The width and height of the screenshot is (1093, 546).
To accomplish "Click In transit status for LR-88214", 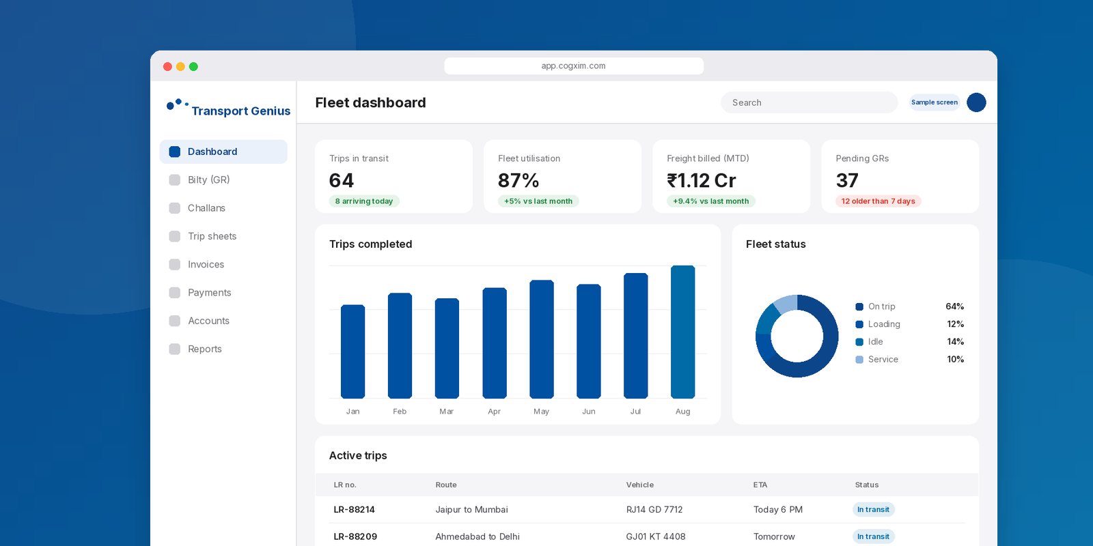I will point(874,509).
